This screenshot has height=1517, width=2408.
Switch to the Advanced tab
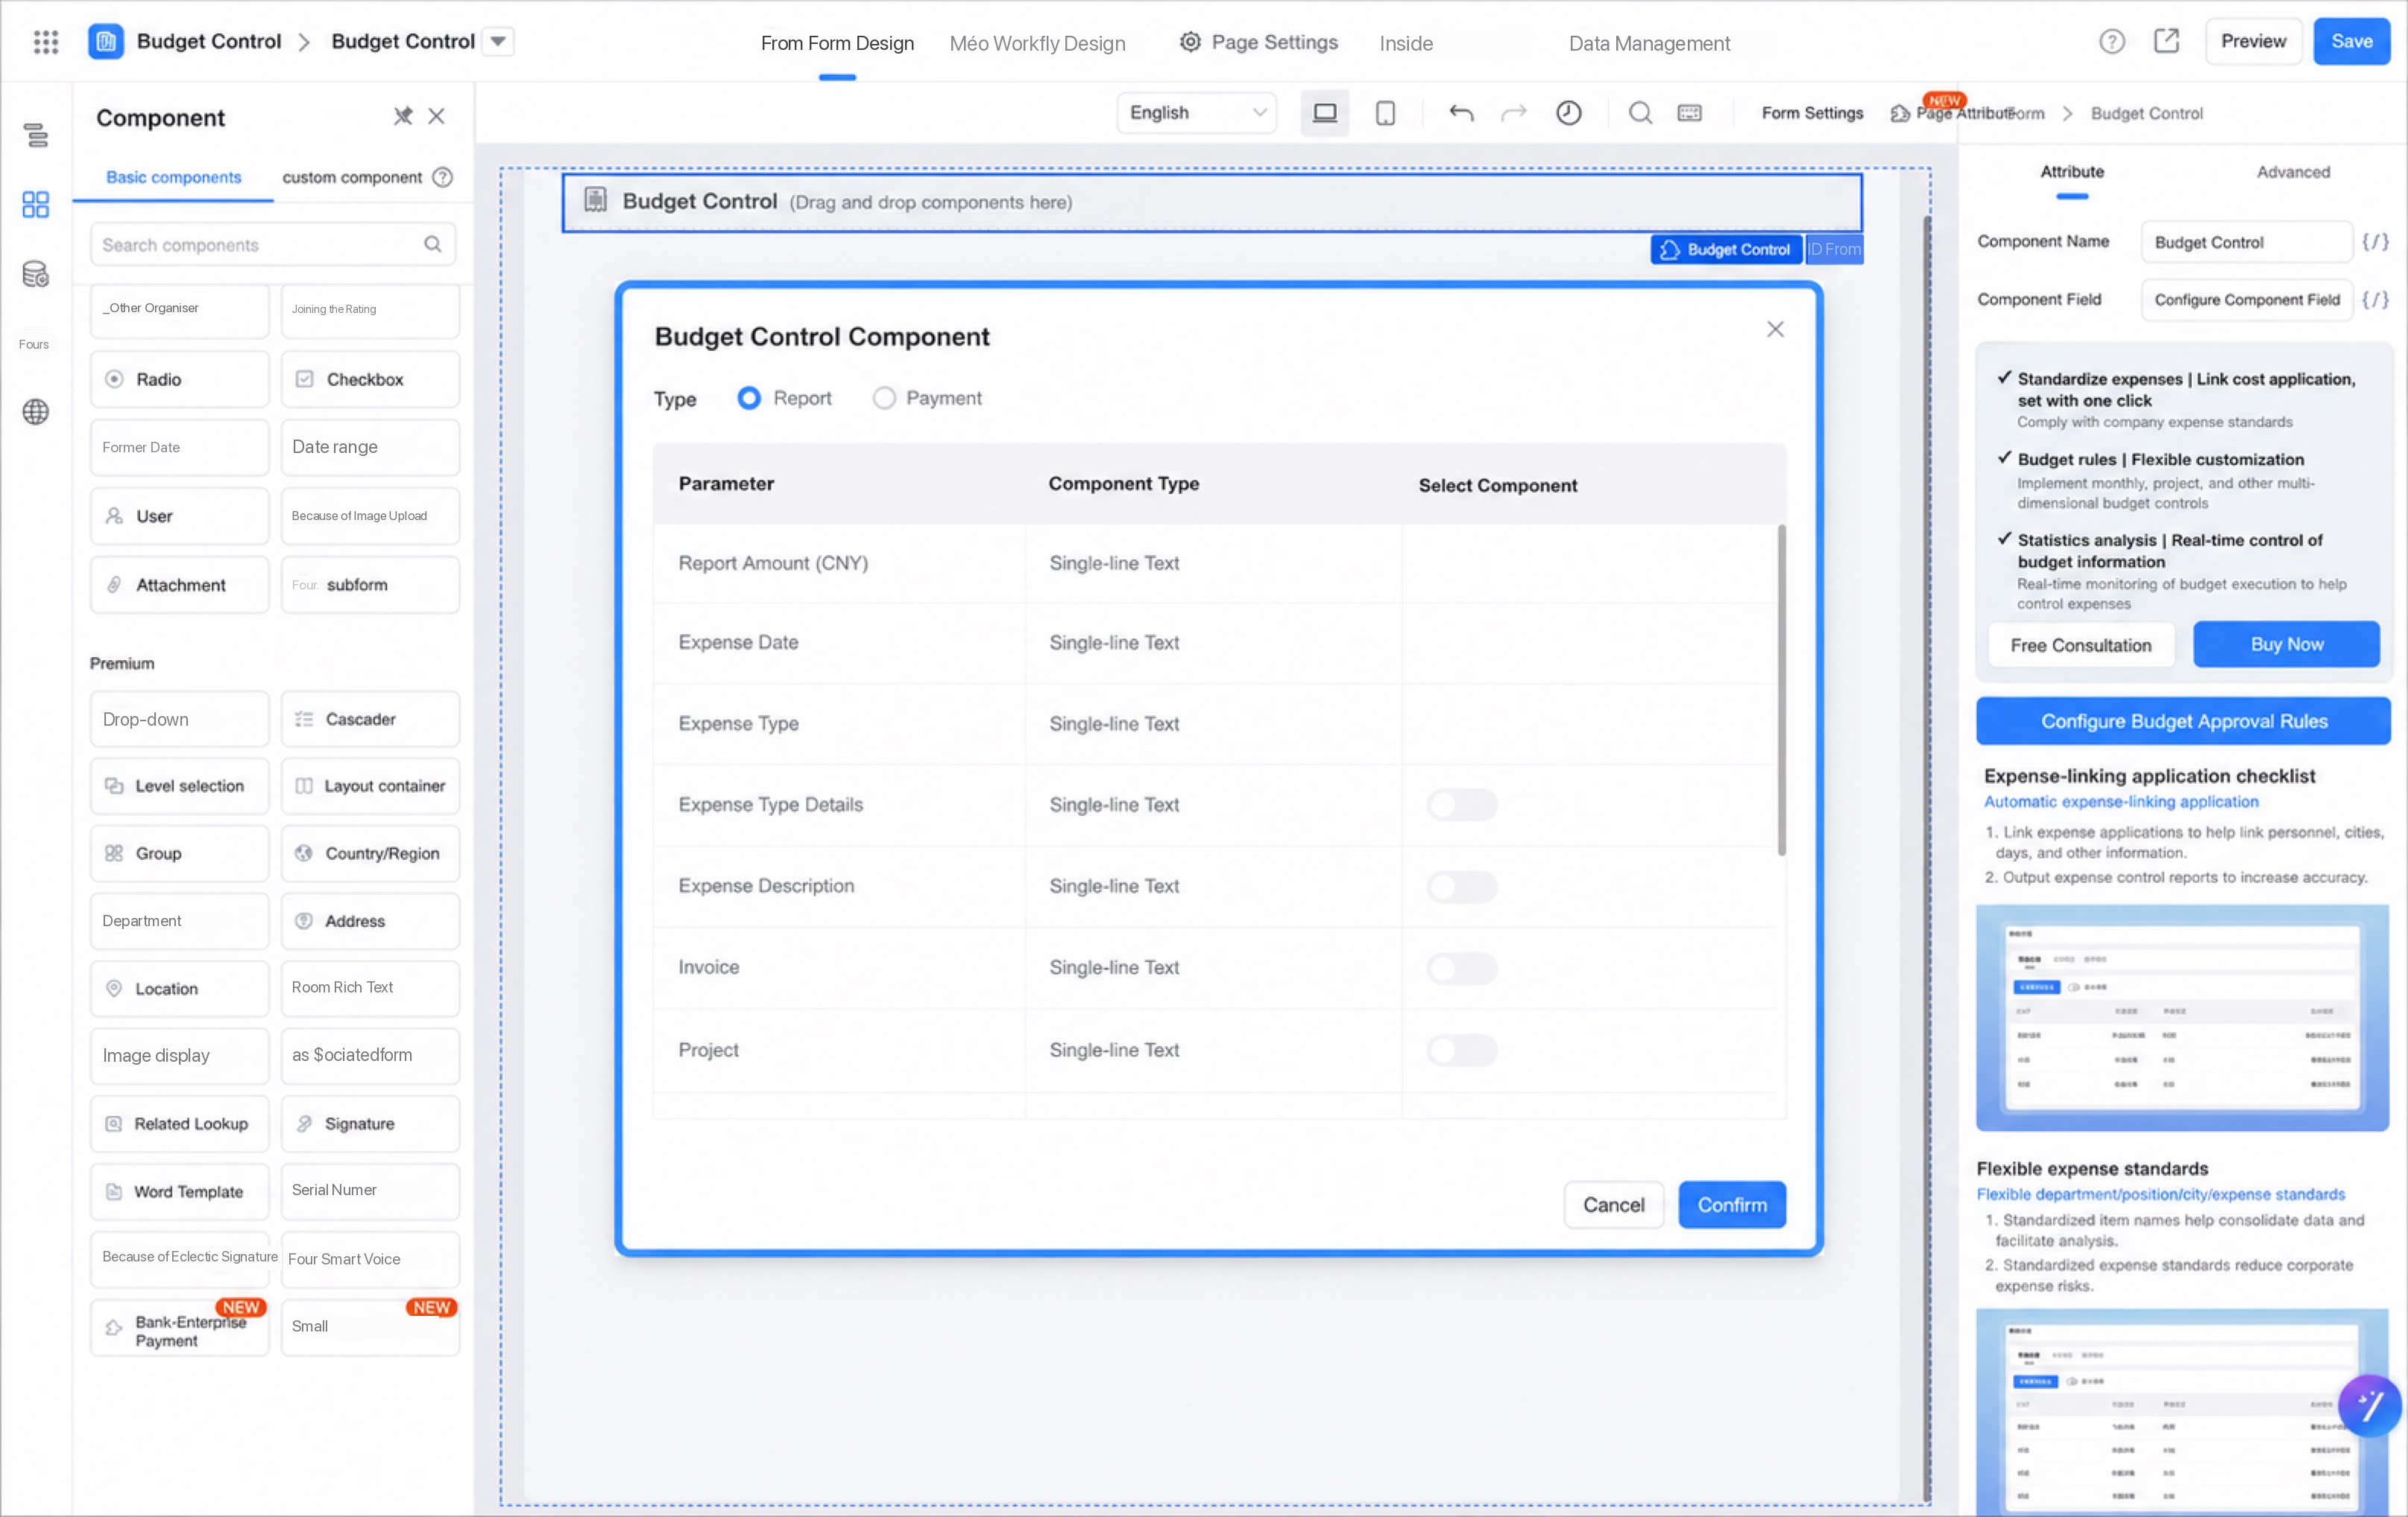coord(2293,172)
